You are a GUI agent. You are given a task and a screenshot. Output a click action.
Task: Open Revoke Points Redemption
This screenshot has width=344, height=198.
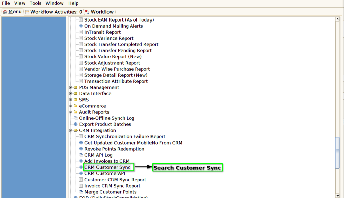pyautogui.click(x=114, y=149)
